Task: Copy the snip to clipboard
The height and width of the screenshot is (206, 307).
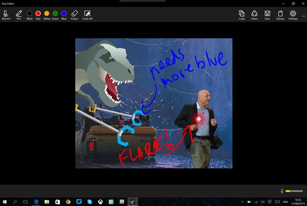Action: point(242,15)
